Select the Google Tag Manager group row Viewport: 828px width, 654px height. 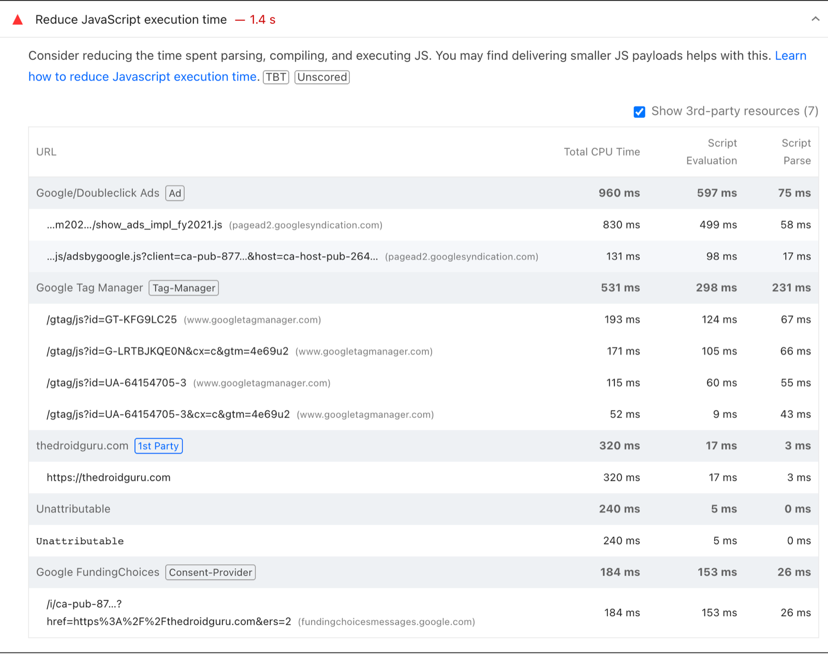tap(423, 288)
